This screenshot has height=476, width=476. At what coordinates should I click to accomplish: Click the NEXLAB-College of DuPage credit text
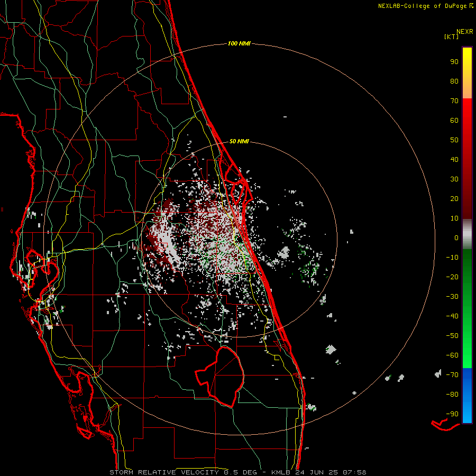click(x=426, y=6)
